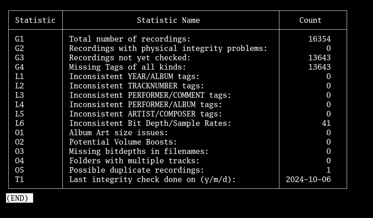Click the "Statistic" column header
The image size is (373, 218).
click(35, 20)
